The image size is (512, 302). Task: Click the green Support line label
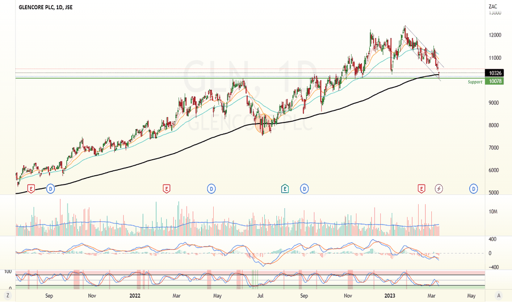pos(475,82)
